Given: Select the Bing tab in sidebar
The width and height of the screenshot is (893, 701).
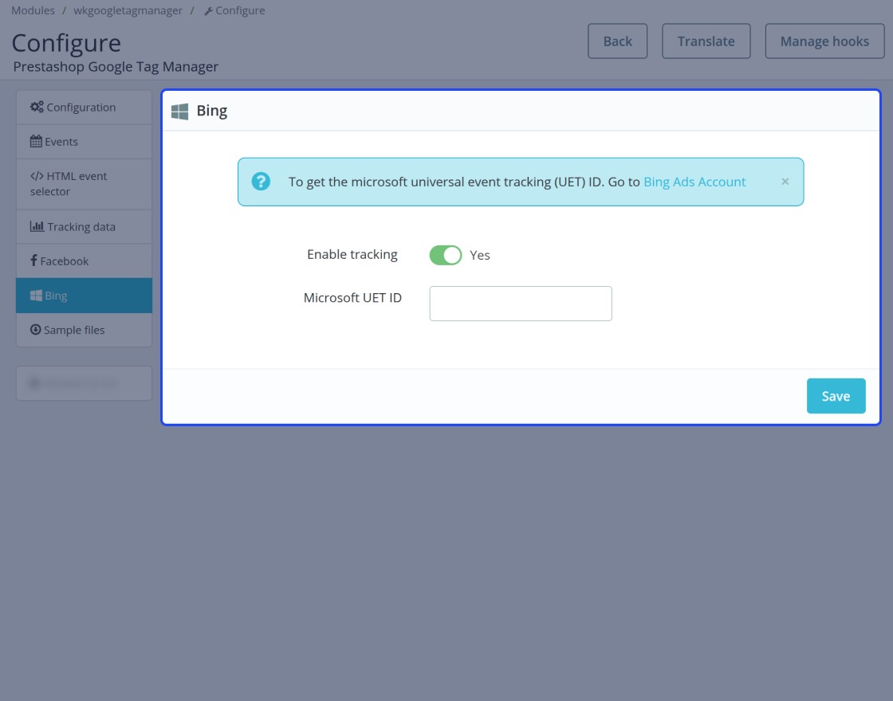Looking at the screenshot, I should click(84, 296).
